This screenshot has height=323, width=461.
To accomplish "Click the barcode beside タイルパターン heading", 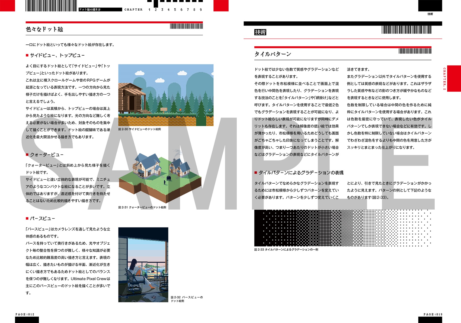I will pos(415,51).
